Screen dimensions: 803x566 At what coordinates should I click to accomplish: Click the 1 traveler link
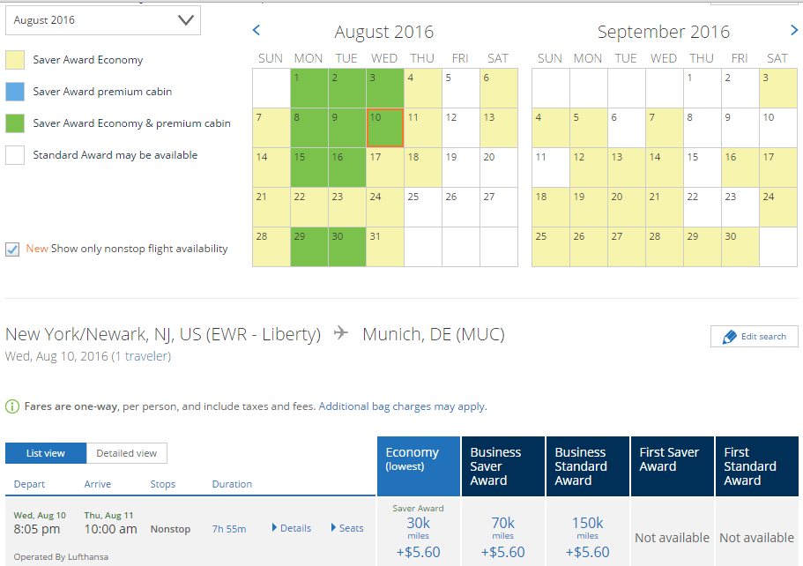[143, 356]
